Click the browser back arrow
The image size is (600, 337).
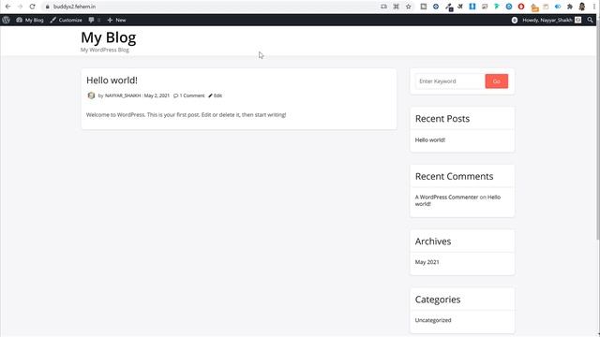tap(7, 7)
